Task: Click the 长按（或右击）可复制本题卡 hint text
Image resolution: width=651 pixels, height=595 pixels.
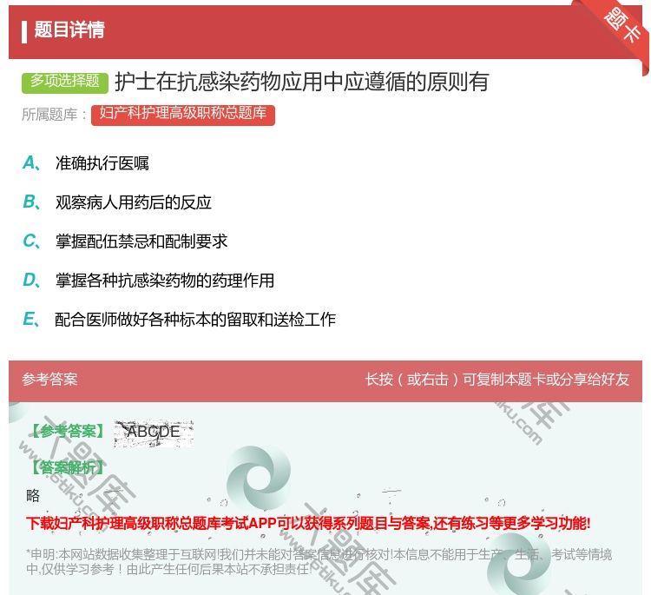Action: [x=497, y=380]
